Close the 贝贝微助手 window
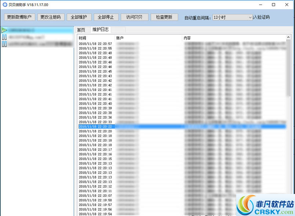This screenshot has width=295, height=216. pos(287,5)
